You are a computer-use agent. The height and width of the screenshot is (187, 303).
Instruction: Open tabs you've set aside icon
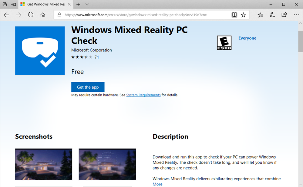5,4
